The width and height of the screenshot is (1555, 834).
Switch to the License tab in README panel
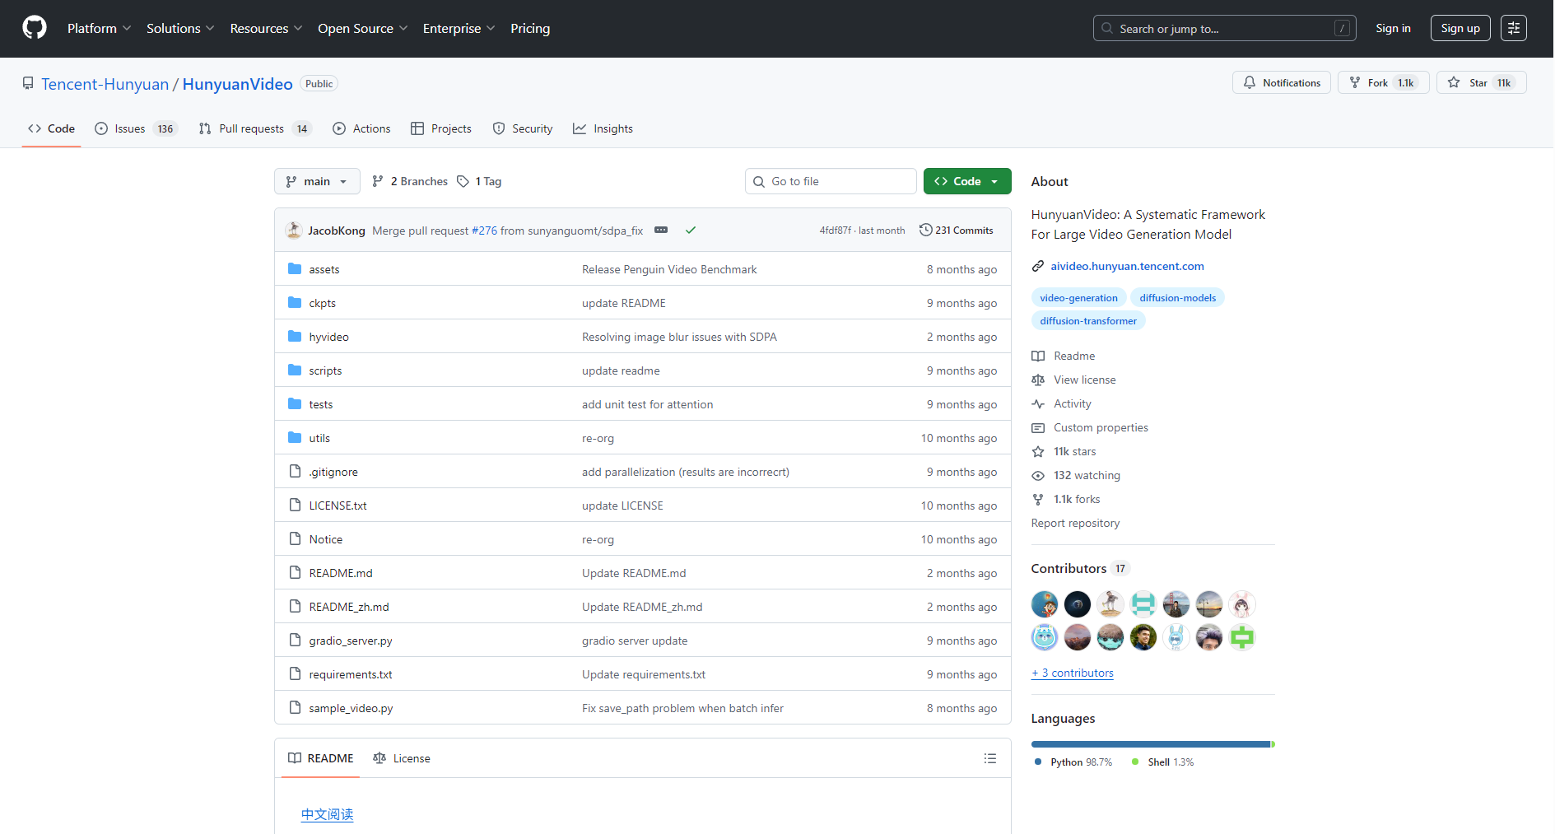click(402, 758)
